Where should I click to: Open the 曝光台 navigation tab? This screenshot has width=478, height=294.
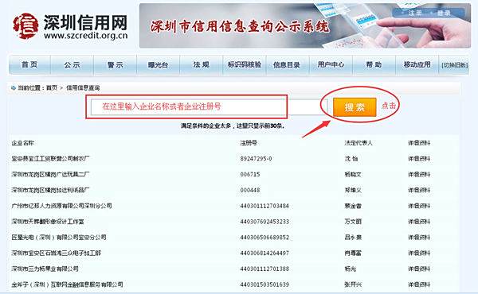click(x=159, y=64)
